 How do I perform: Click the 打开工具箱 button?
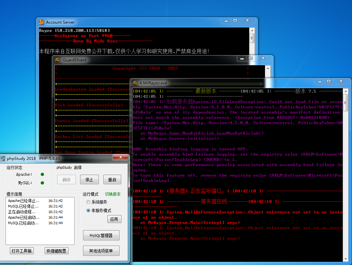[x=22, y=251]
